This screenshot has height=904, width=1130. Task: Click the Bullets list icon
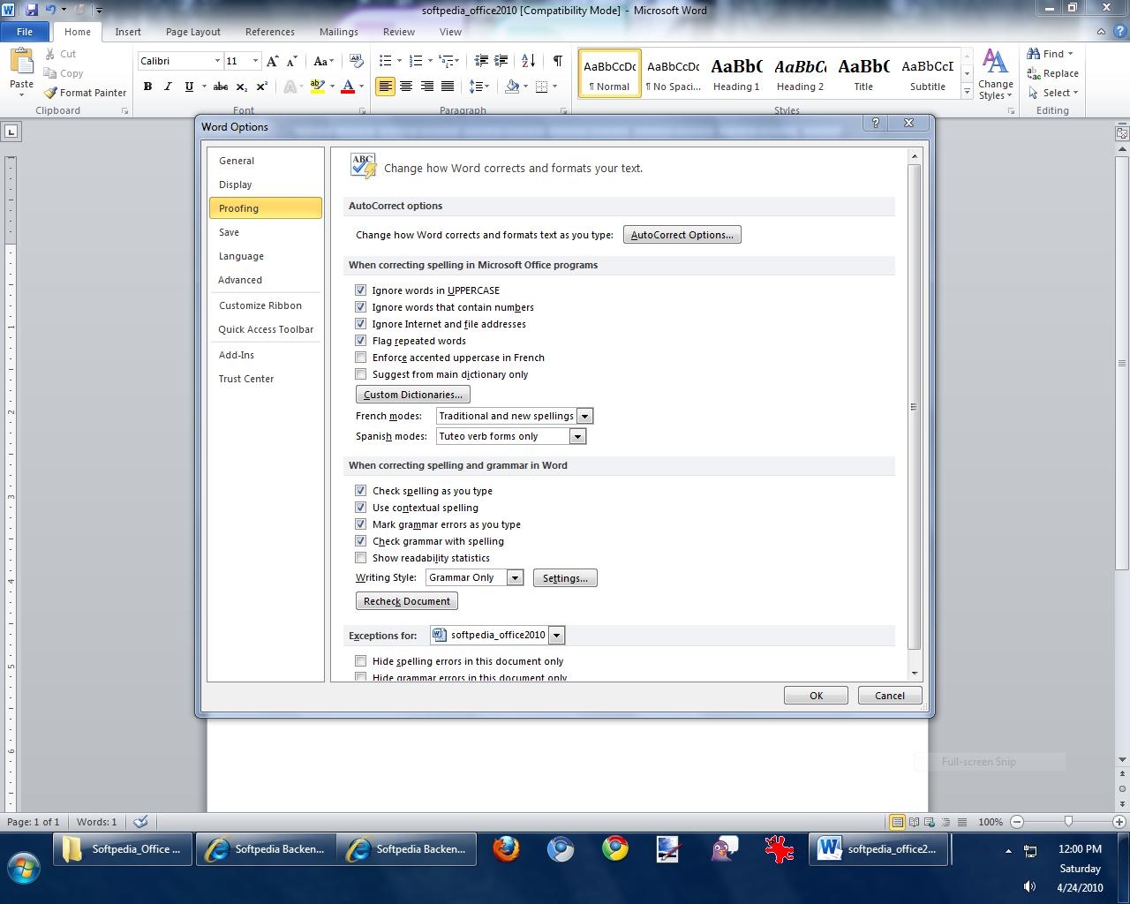(385, 60)
